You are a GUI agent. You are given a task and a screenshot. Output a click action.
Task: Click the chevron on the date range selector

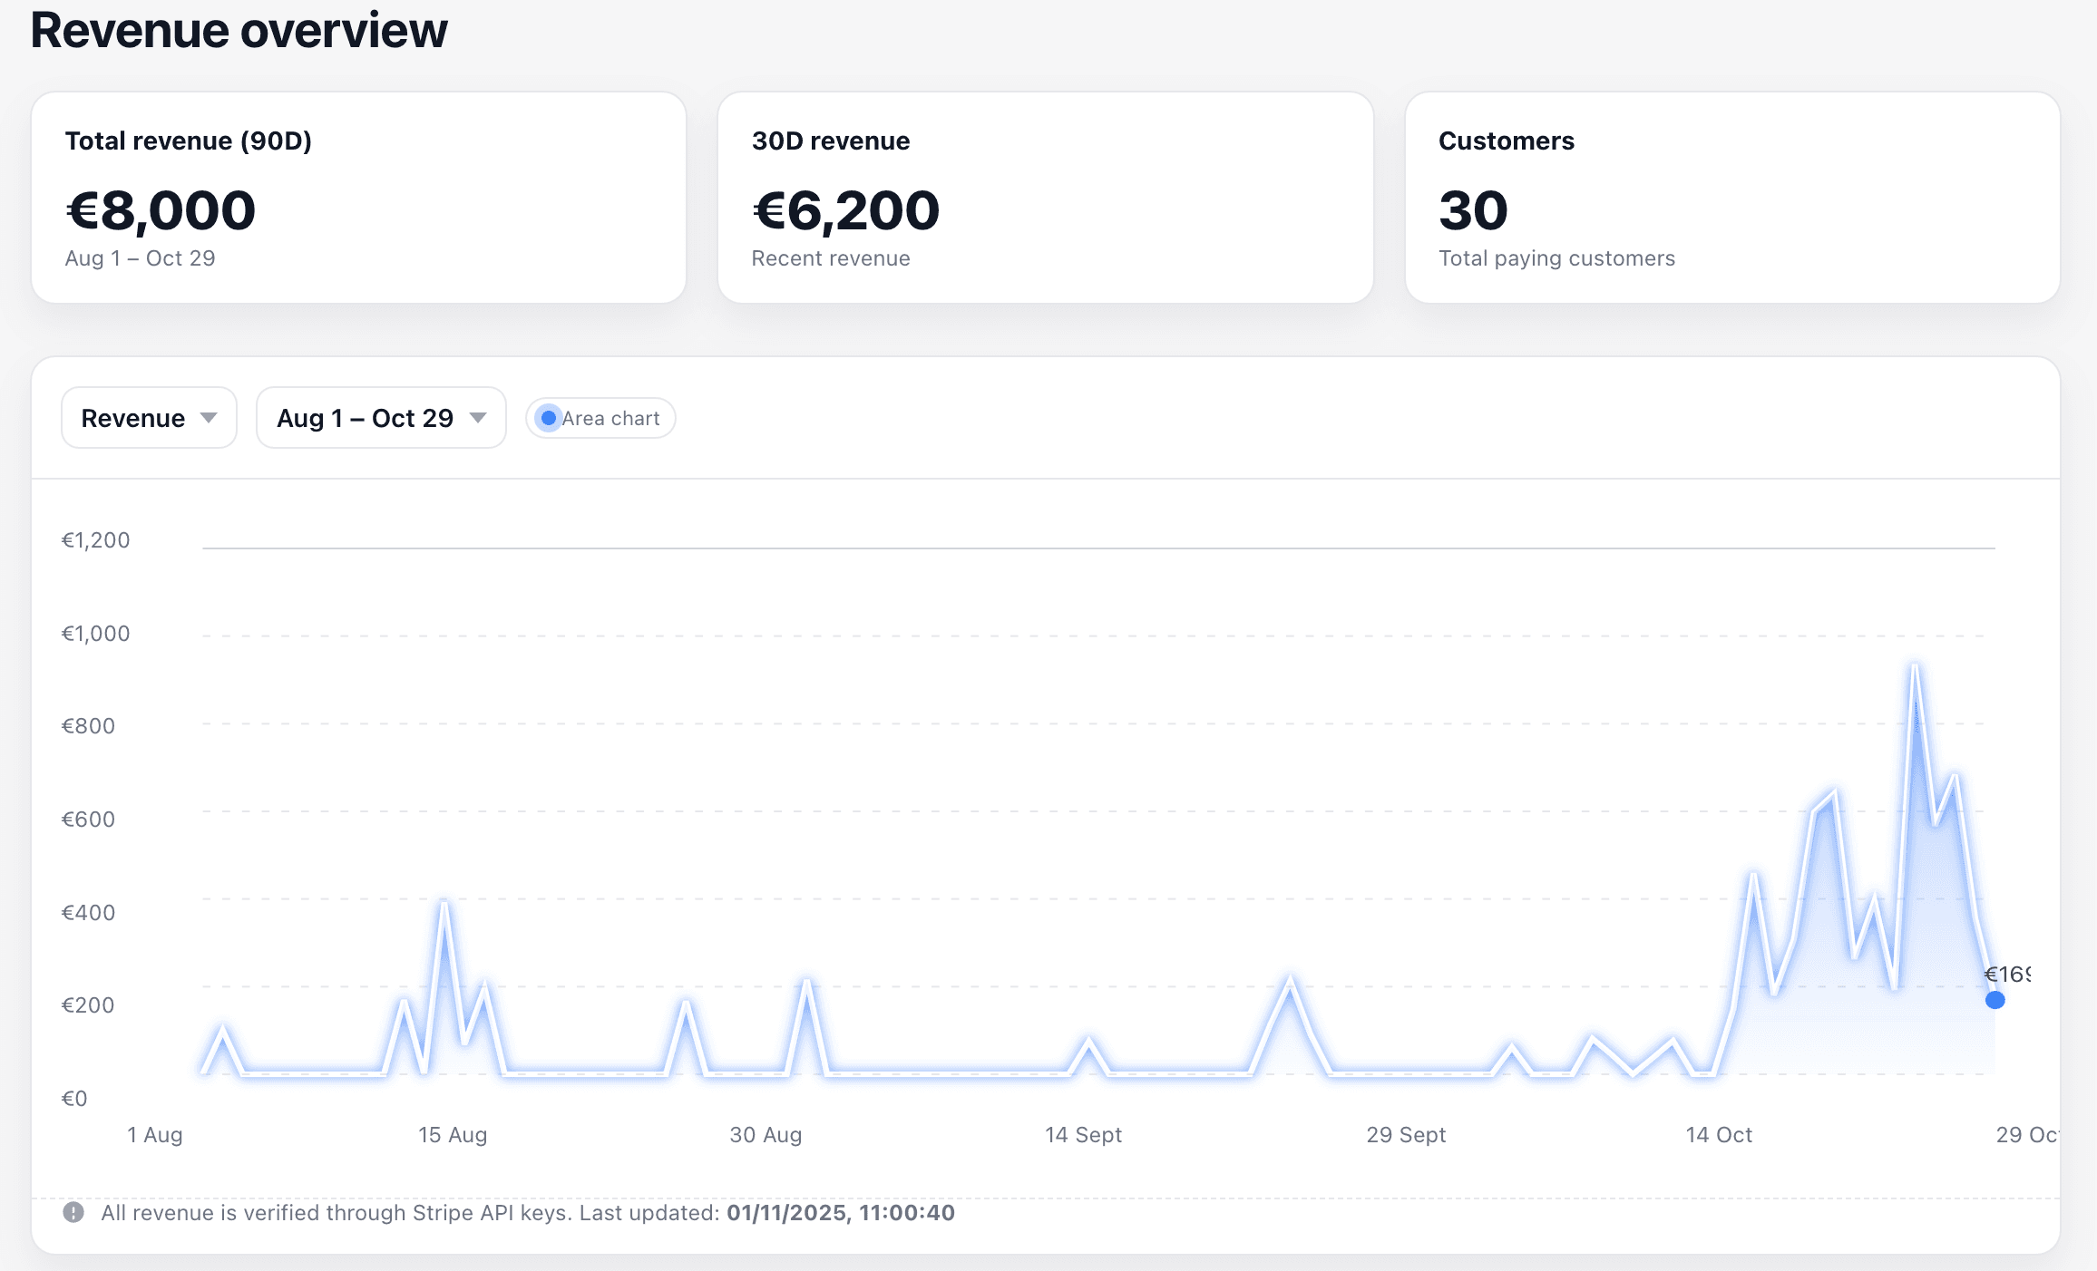tap(478, 418)
